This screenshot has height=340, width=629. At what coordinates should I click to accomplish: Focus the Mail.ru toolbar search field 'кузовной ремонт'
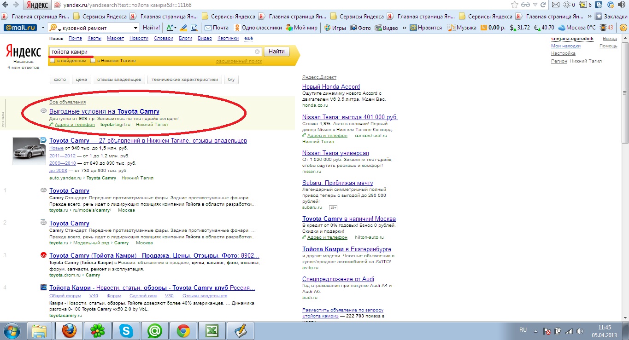pos(94,28)
